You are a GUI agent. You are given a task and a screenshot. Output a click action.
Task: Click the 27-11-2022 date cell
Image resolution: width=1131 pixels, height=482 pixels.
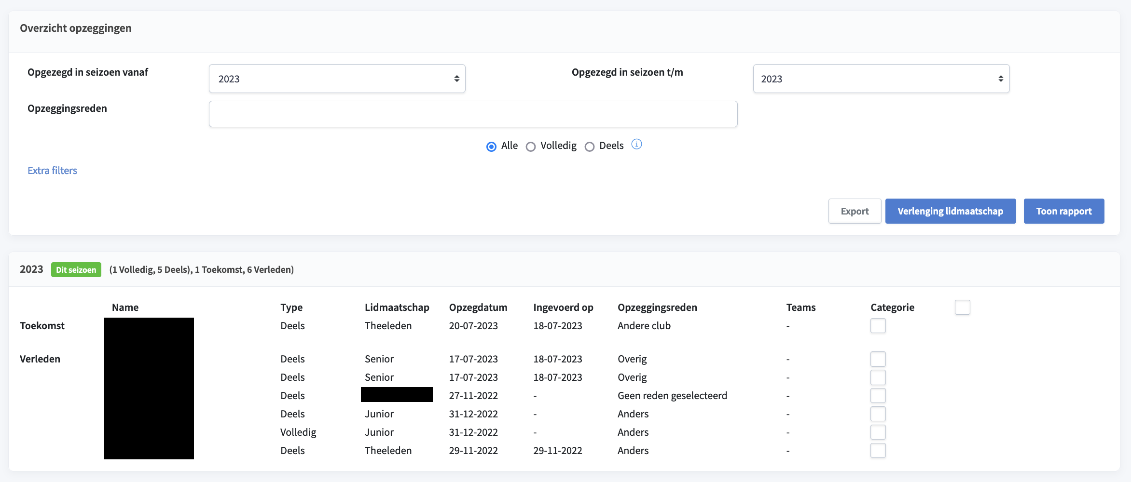point(473,396)
